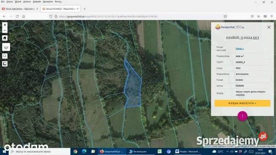
Task: Open the map search magnifier tool
Action: 5,56
